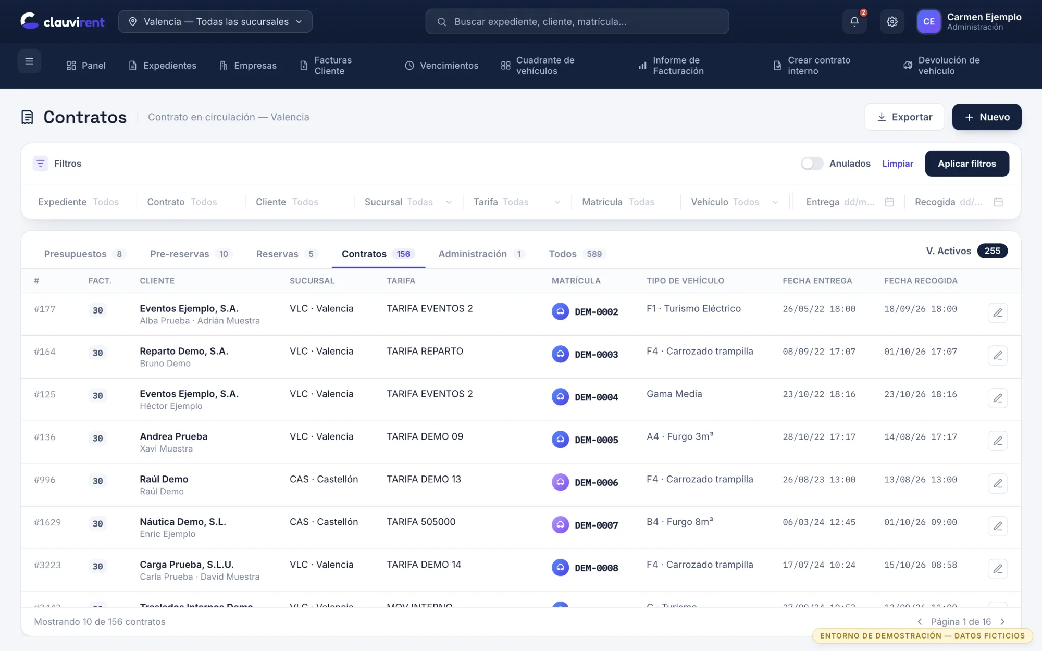The height and width of the screenshot is (651, 1042).
Task: Click the Filtros funnel icon
Action: (x=40, y=164)
